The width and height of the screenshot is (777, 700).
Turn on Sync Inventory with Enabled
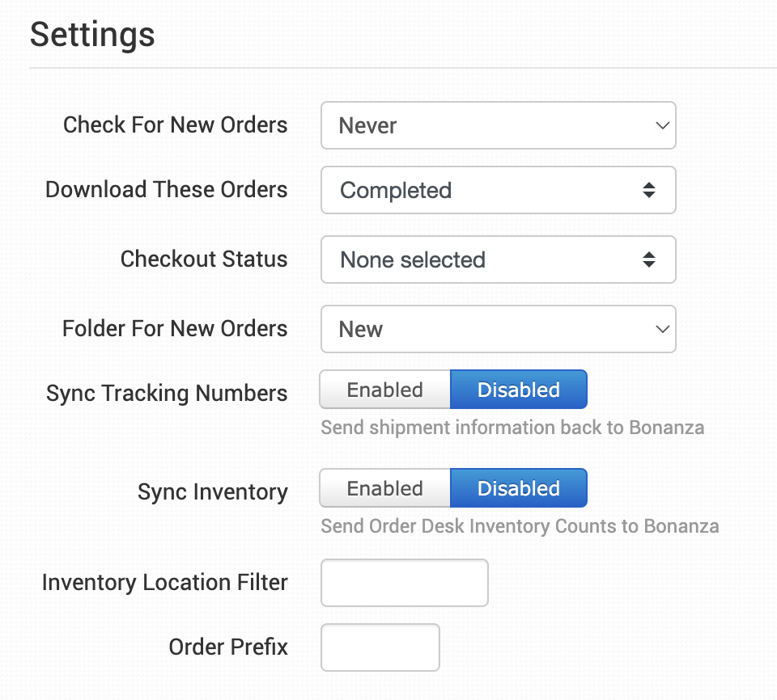tap(384, 488)
